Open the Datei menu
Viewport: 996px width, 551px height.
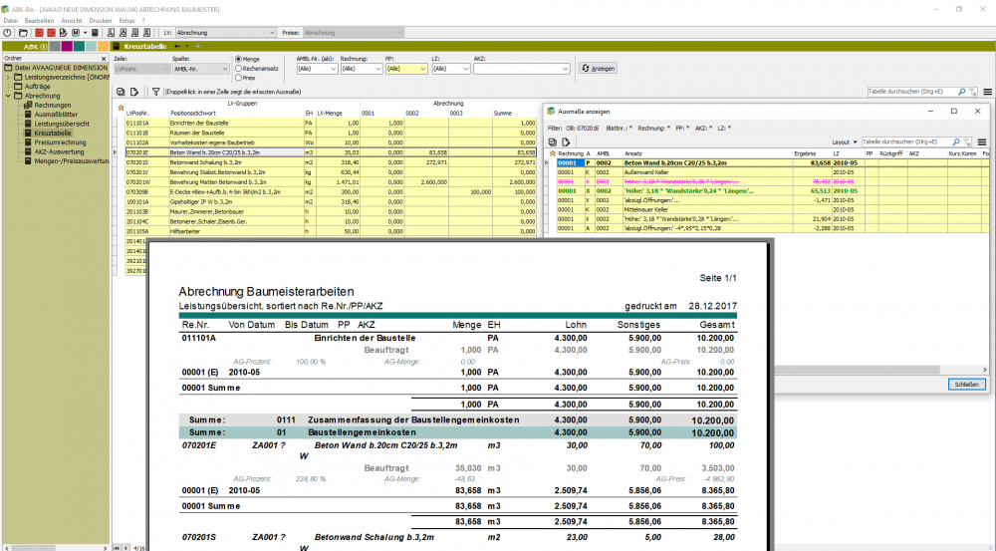pos(10,21)
